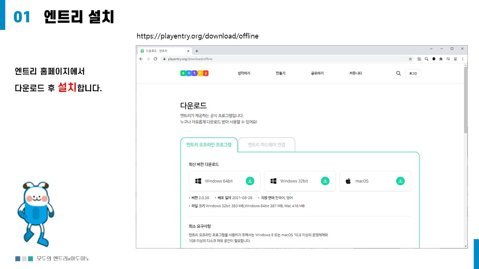Click the scrollbar down arrow
479x269 pixels.
(x=466, y=246)
